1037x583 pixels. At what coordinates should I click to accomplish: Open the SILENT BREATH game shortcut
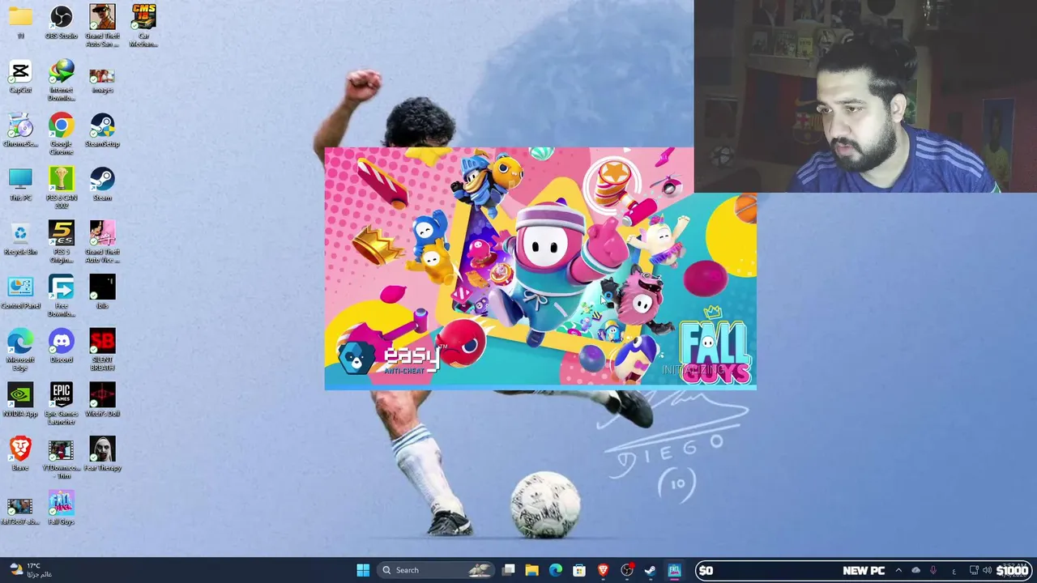coord(102,350)
